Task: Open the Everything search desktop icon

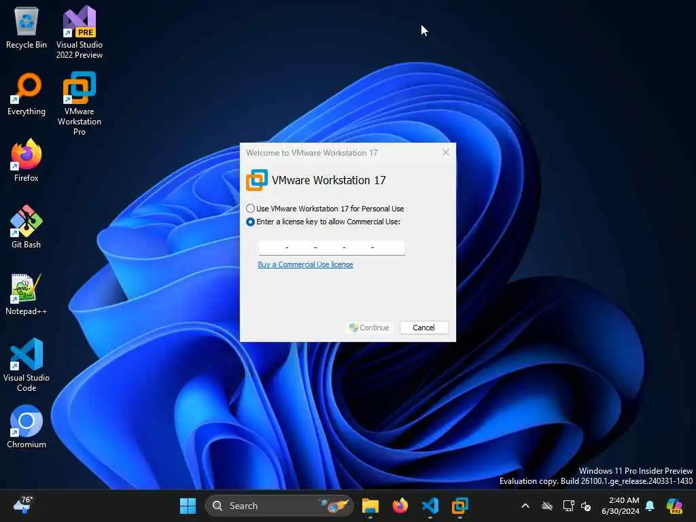Action: [x=27, y=94]
